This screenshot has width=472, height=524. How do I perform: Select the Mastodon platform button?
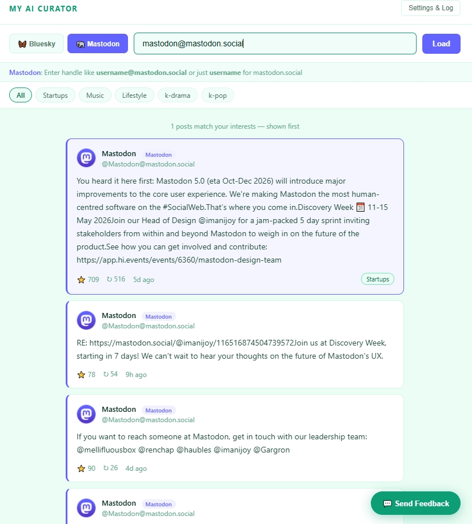click(x=98, y=44)
